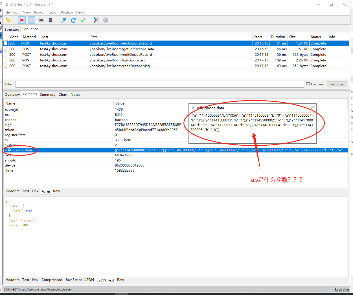Click the document icon of getEditRecordData row
353x295 pixels.
pyautogui.click(x=6, y=49)
